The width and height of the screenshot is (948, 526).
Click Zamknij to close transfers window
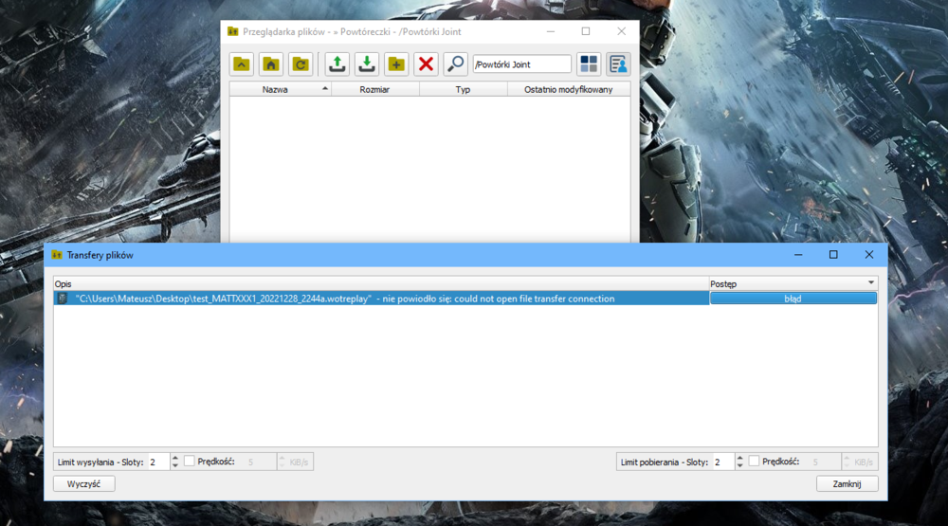[847, 483]
